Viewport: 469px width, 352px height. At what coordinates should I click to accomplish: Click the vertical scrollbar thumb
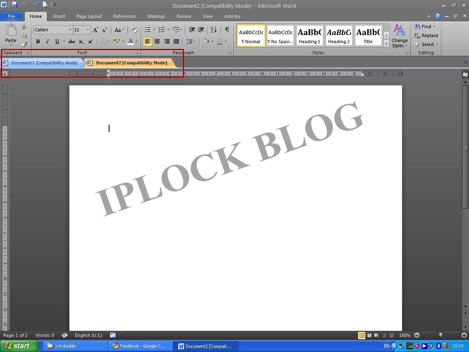click(465, 147)
